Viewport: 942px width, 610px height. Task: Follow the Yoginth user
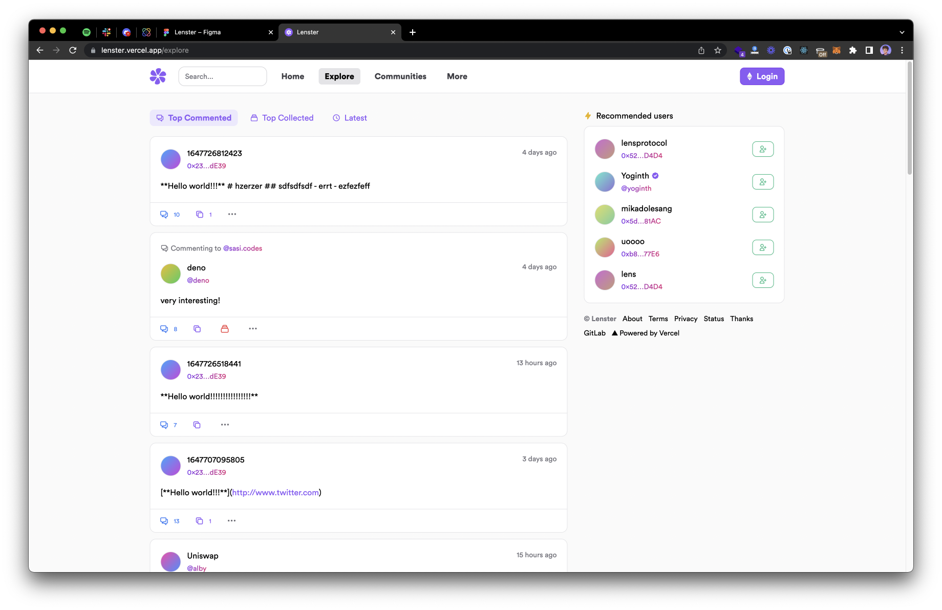click(763, 182)
